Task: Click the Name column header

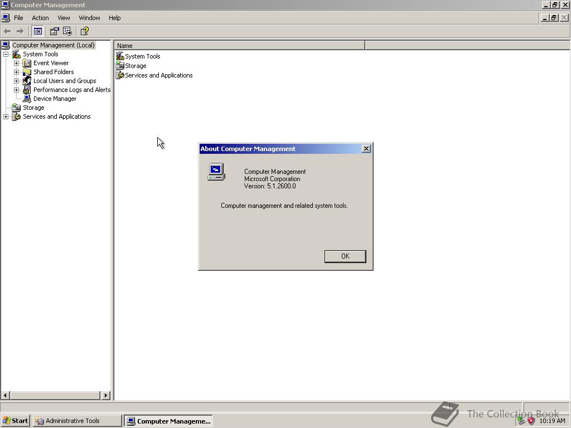Action: click(x=240, y=46)
